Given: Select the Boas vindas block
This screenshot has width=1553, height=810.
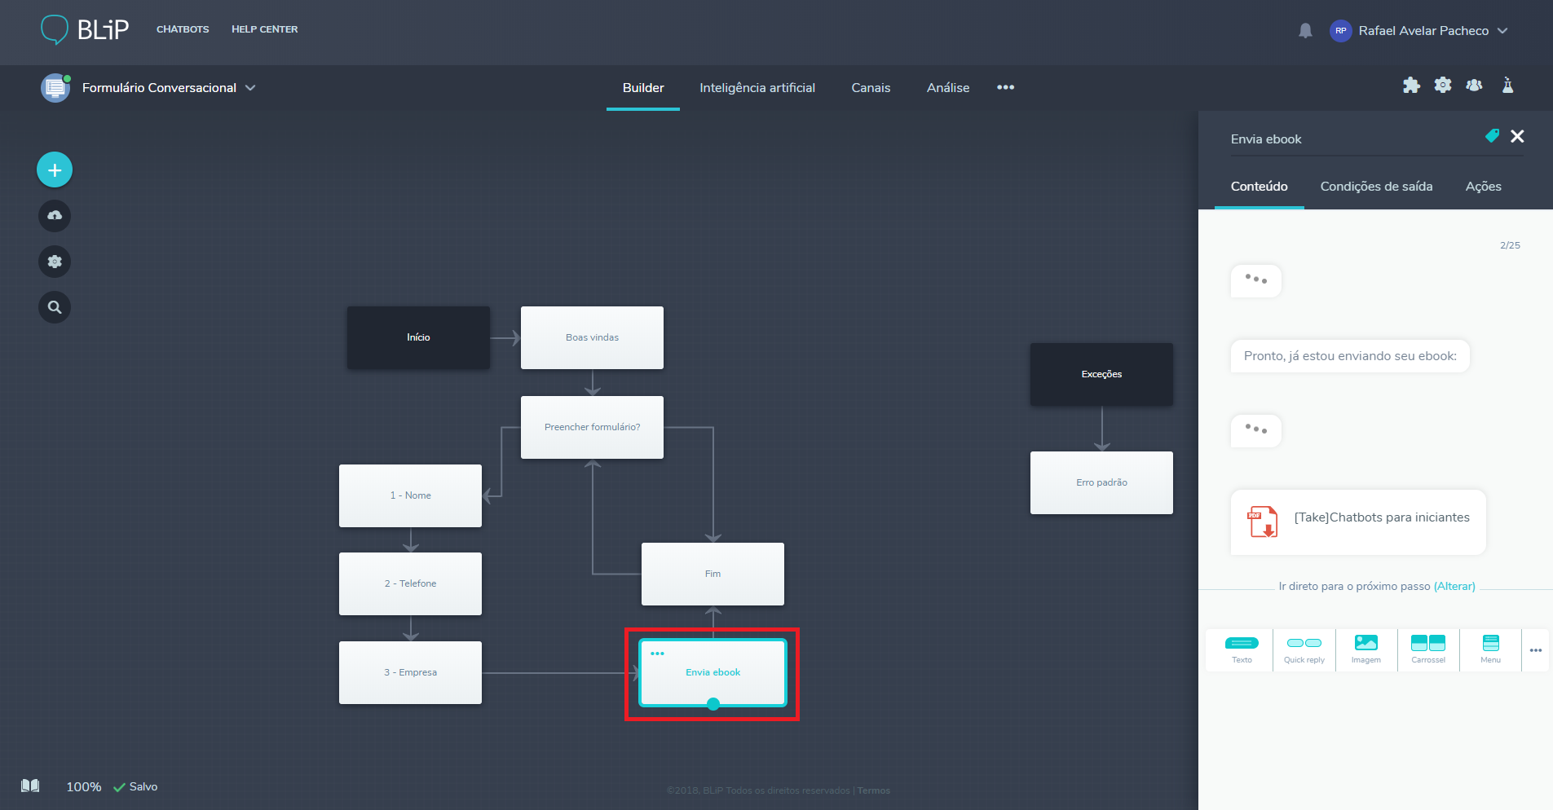Looking at the screenshot, I should pos(592,337).
